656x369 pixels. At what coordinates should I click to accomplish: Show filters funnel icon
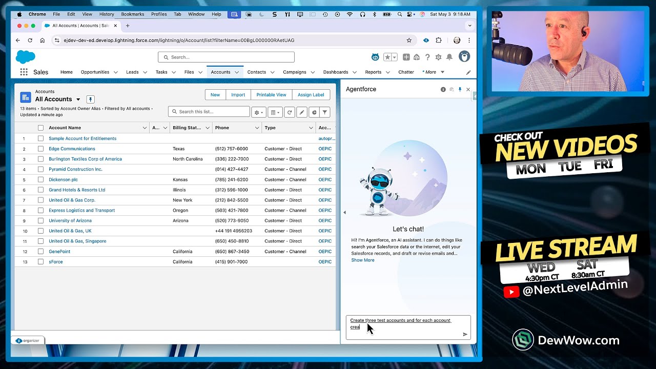click(x=325, y=112)
